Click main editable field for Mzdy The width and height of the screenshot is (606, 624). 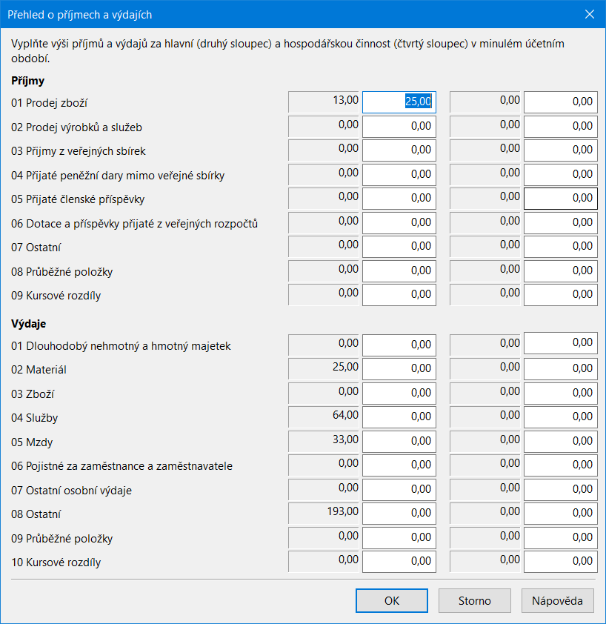point(399,442)
